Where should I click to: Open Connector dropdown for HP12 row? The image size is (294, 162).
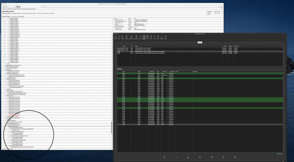click(x=164, y=79)
